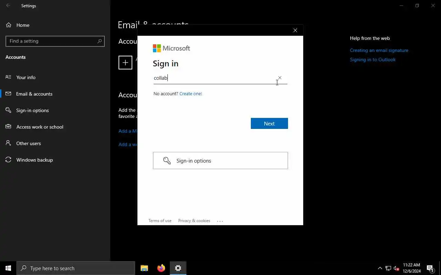This screenshot has height=275, width=441.
Task: Restore down the Settings window
Action: [417, 5]
